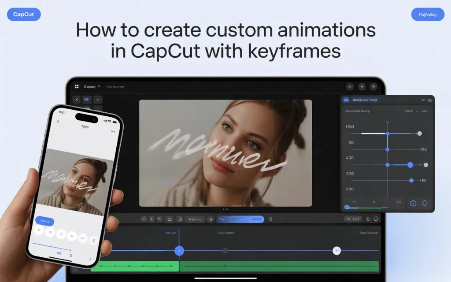Click the grey pill button in playback toolbar
Image resolution: width=451 pixels, height=282 pixels.
pyautogui.click(x=195, y=219)
